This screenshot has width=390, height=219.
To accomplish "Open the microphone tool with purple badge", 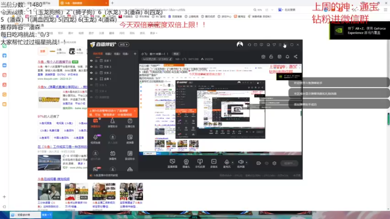I will (96, 139).
